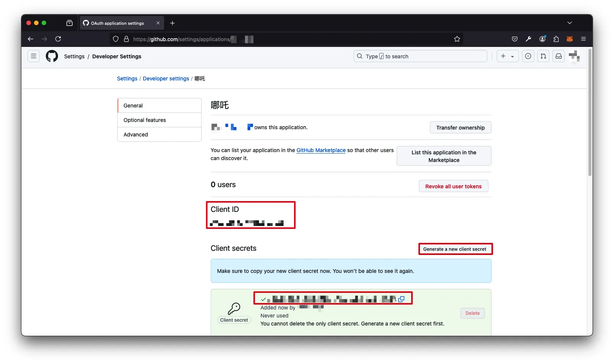Expand the create new plus dropdown
614x364 pixels.
pyautogui.click(x=507, y=56)
